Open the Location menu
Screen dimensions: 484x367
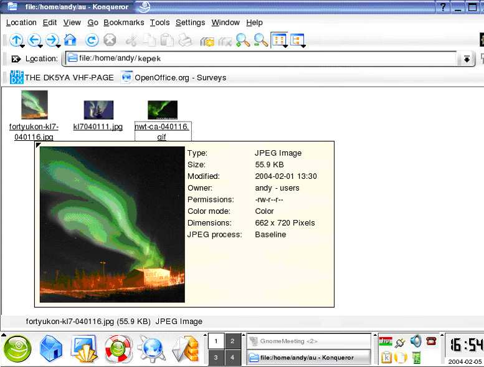21,22
